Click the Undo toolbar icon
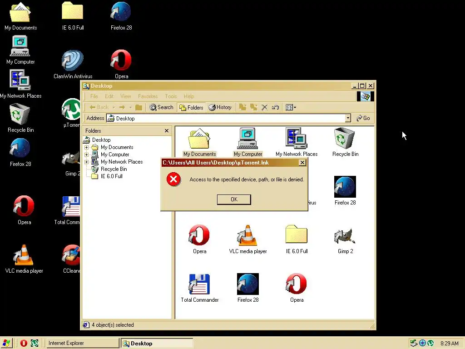The height and width of the screenshot is (349, 465). (275, 107)
